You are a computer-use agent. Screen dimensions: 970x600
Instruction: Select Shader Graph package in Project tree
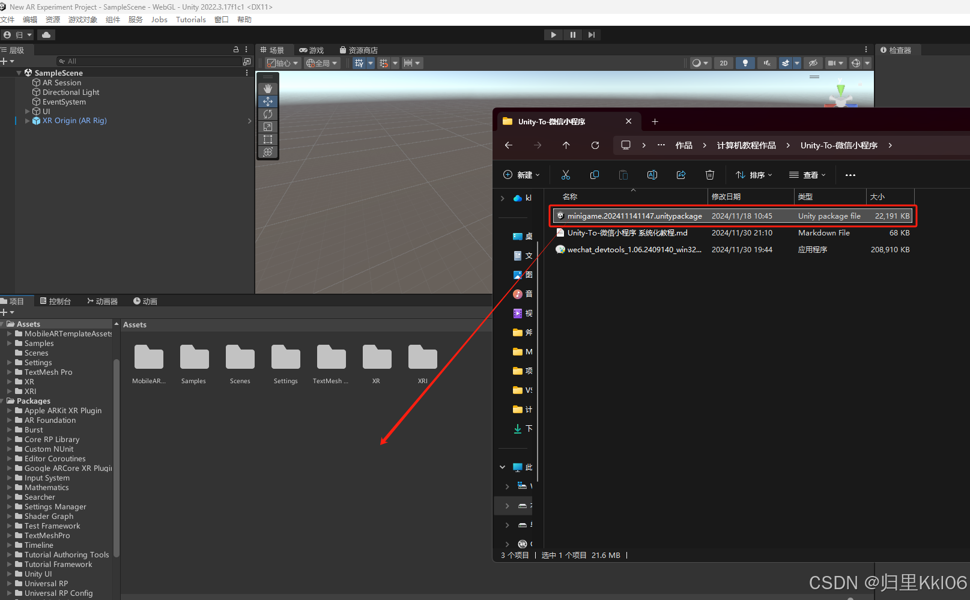pyautogui.click(x=49, y=517)
